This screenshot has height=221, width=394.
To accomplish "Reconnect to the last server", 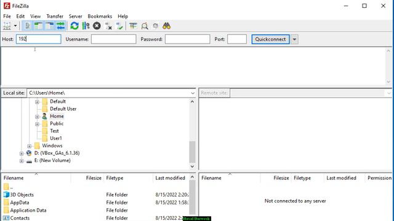I will (119, 26).
